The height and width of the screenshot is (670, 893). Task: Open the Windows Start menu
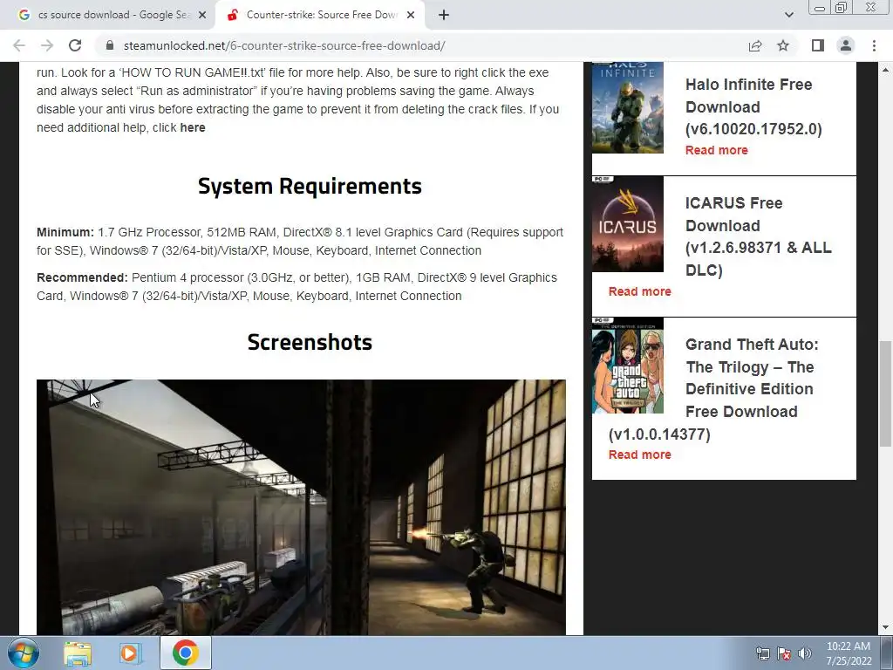click(23, 653)
